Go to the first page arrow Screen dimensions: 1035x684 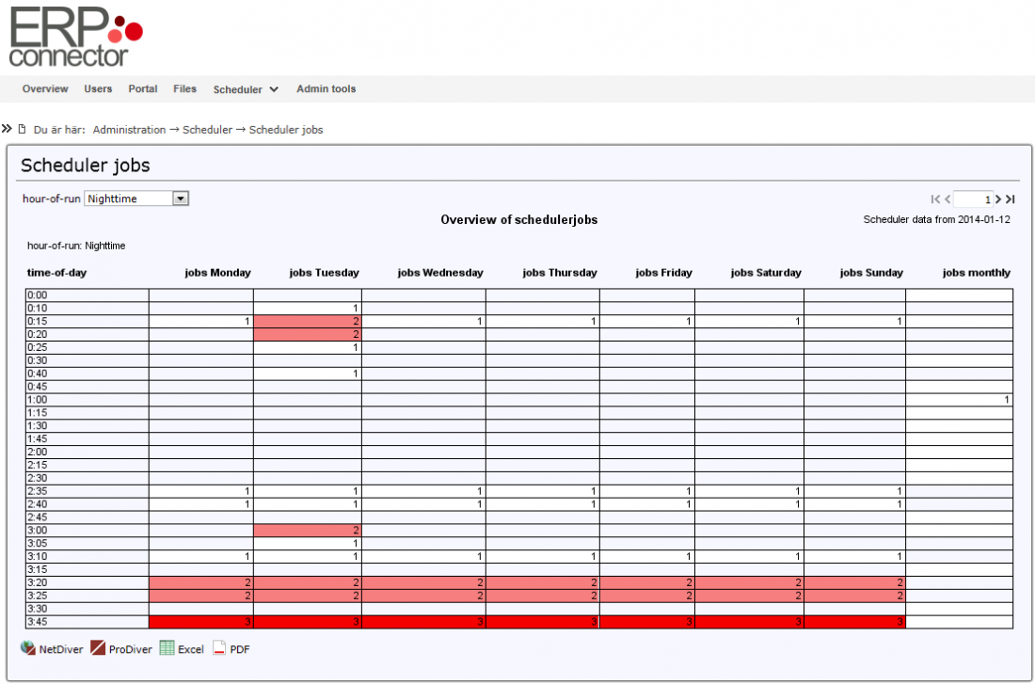[935, 199]
